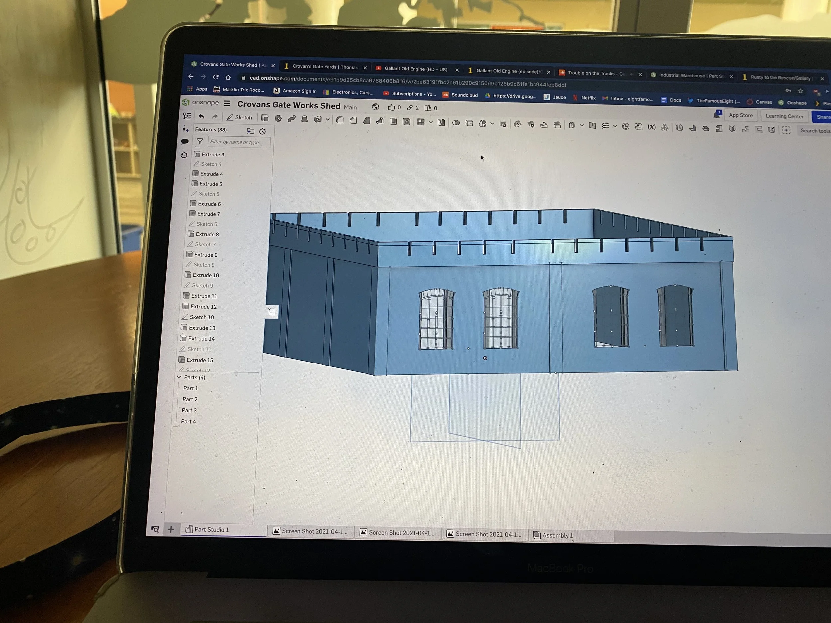The image size is (831, 623).
Task: Open dropdown arrow next to Thicken tool
Action: pos(328,119)
